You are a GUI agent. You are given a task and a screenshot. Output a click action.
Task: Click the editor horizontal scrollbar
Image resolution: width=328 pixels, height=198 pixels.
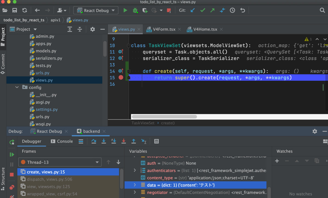pyautogui.click(x=164, y=116)
